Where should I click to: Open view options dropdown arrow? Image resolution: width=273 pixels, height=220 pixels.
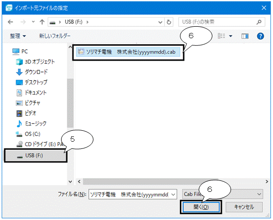[x=231, y=36]
